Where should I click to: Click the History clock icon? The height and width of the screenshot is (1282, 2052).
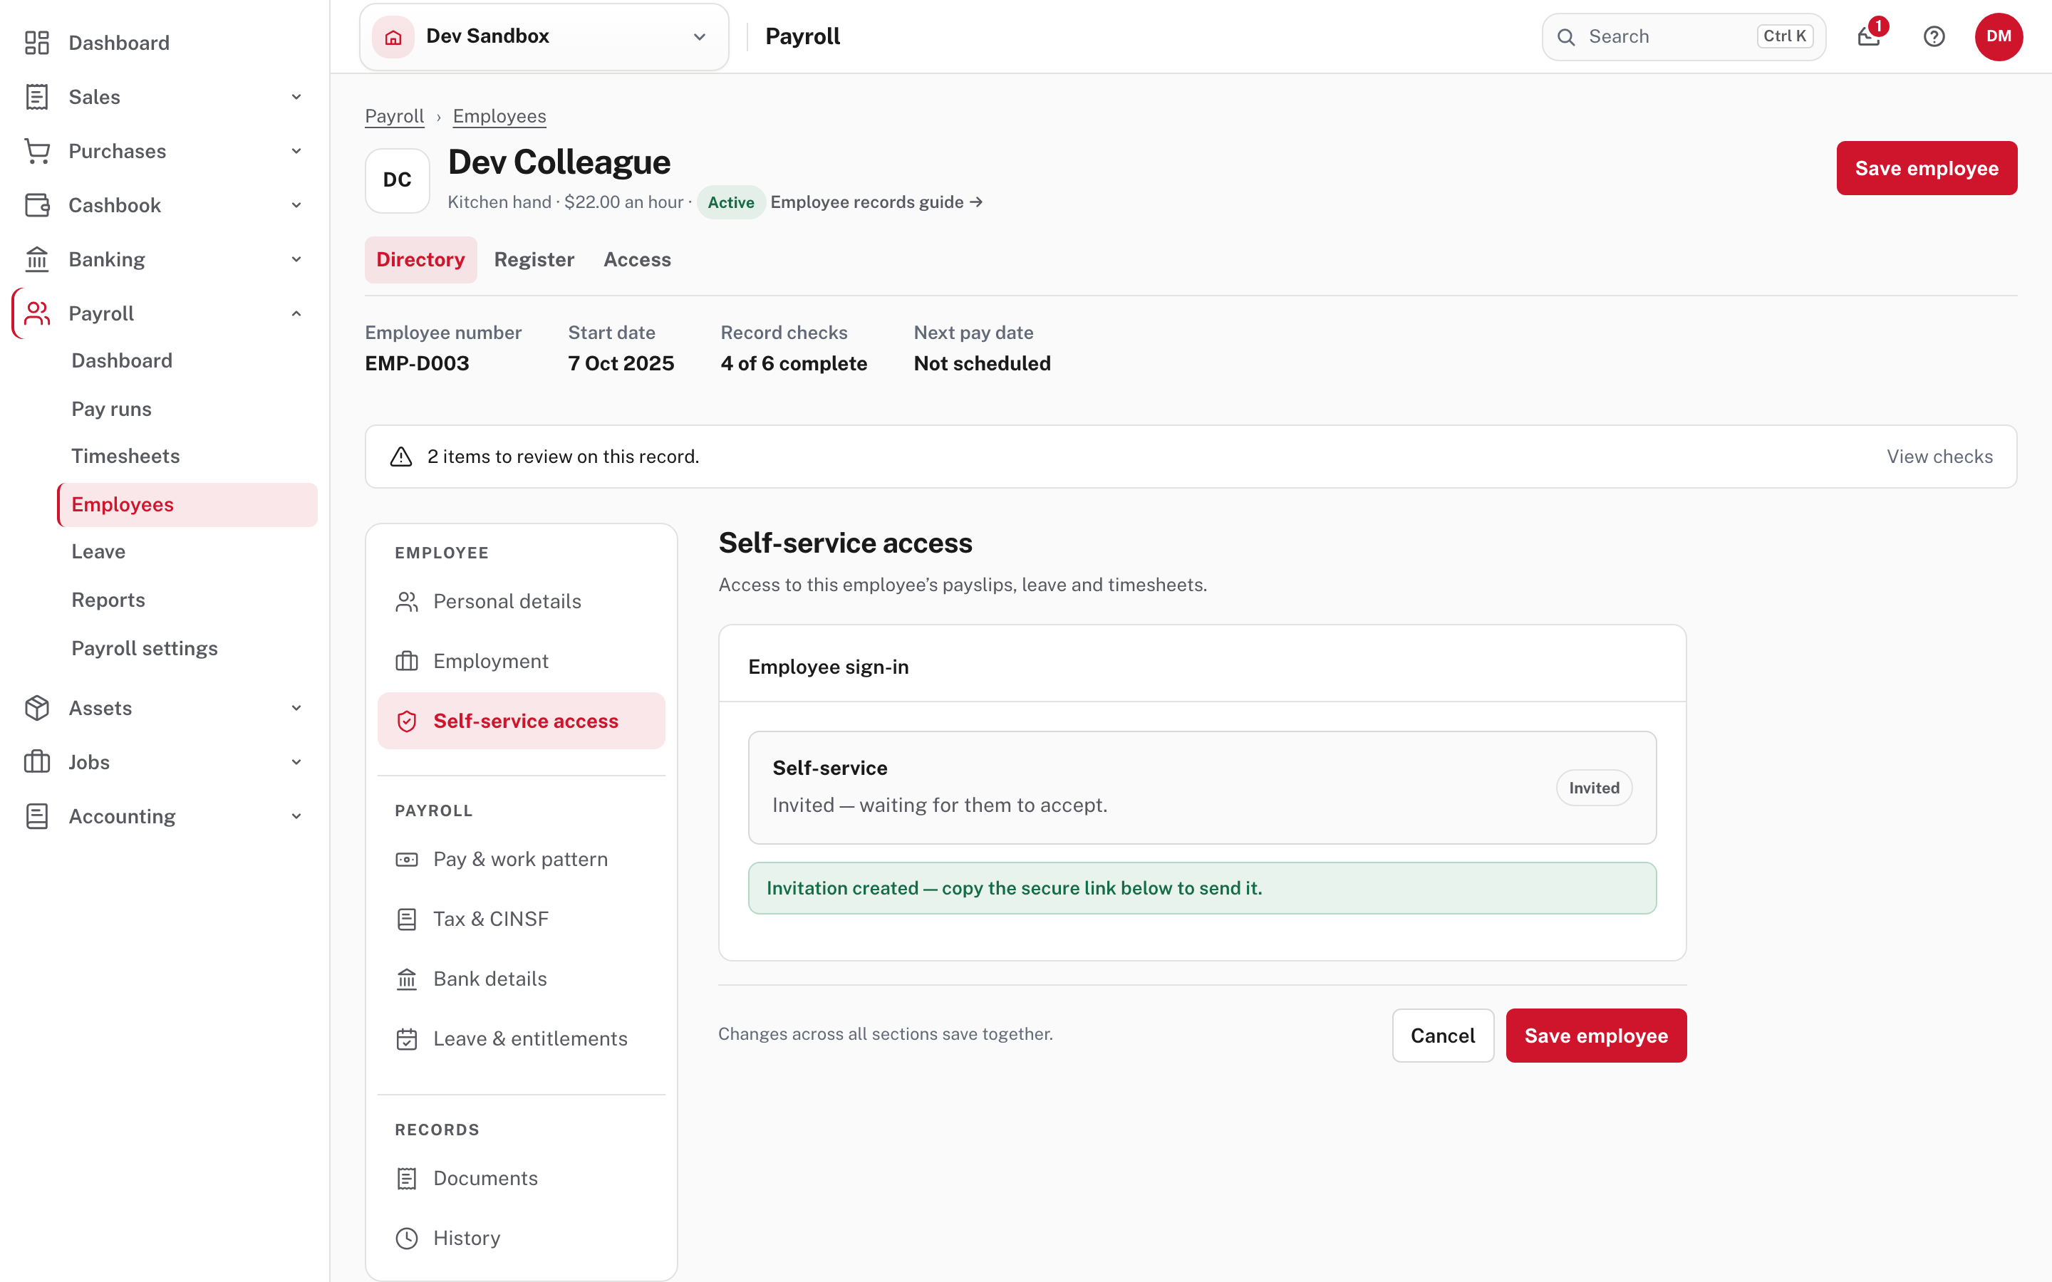pos(407,1238)
